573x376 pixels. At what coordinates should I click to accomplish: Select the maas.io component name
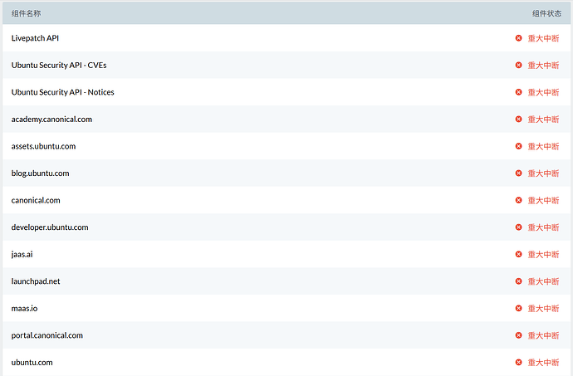[x=24, y=309]
